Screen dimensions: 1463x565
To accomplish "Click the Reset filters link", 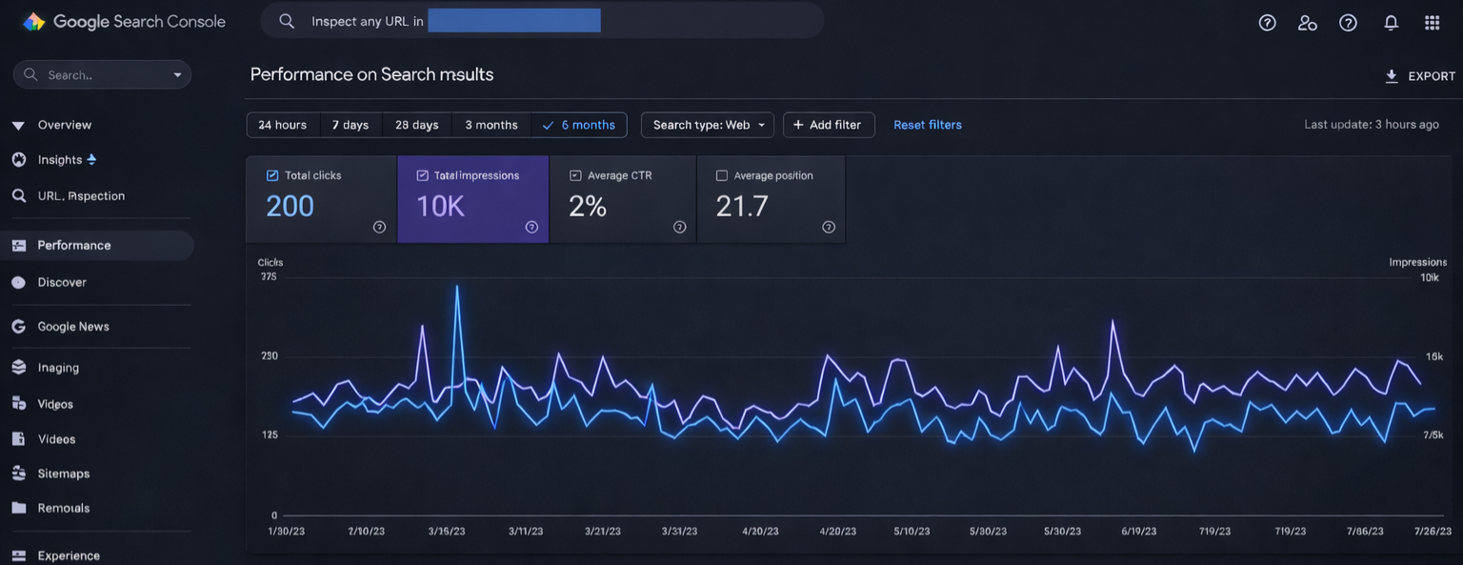I will (x=927, y=125).
